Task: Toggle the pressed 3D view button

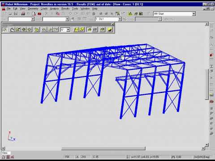Action: pos(89,30)
